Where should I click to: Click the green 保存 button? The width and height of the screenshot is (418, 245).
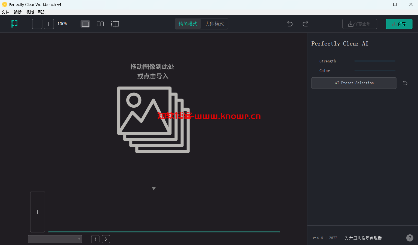click(399, 24)
